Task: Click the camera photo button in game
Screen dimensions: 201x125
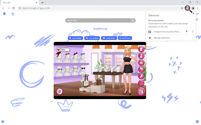Action: coord(141,92)
